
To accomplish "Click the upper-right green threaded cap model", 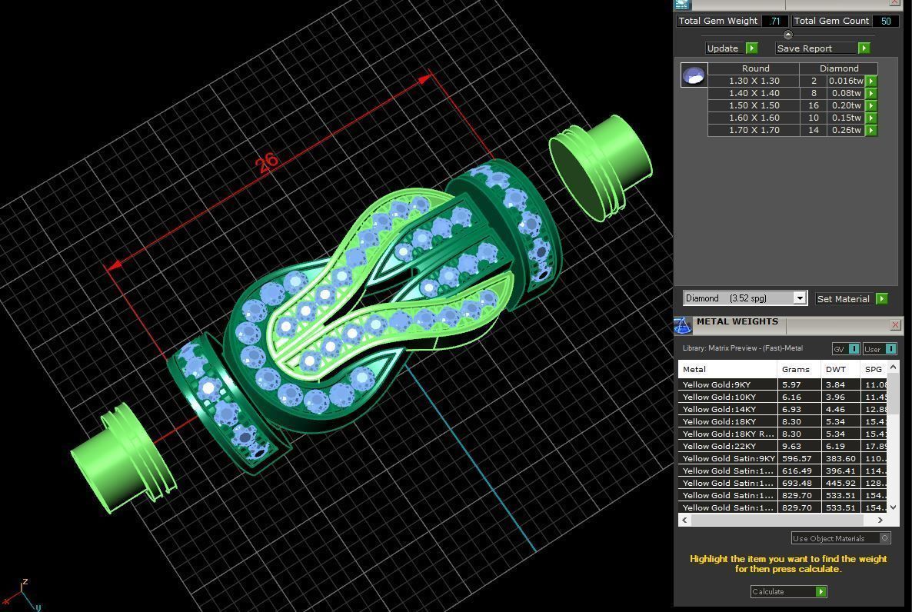I will click(x=601, y=167).
